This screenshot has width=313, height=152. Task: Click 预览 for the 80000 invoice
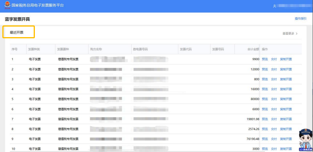pos(265,99)
